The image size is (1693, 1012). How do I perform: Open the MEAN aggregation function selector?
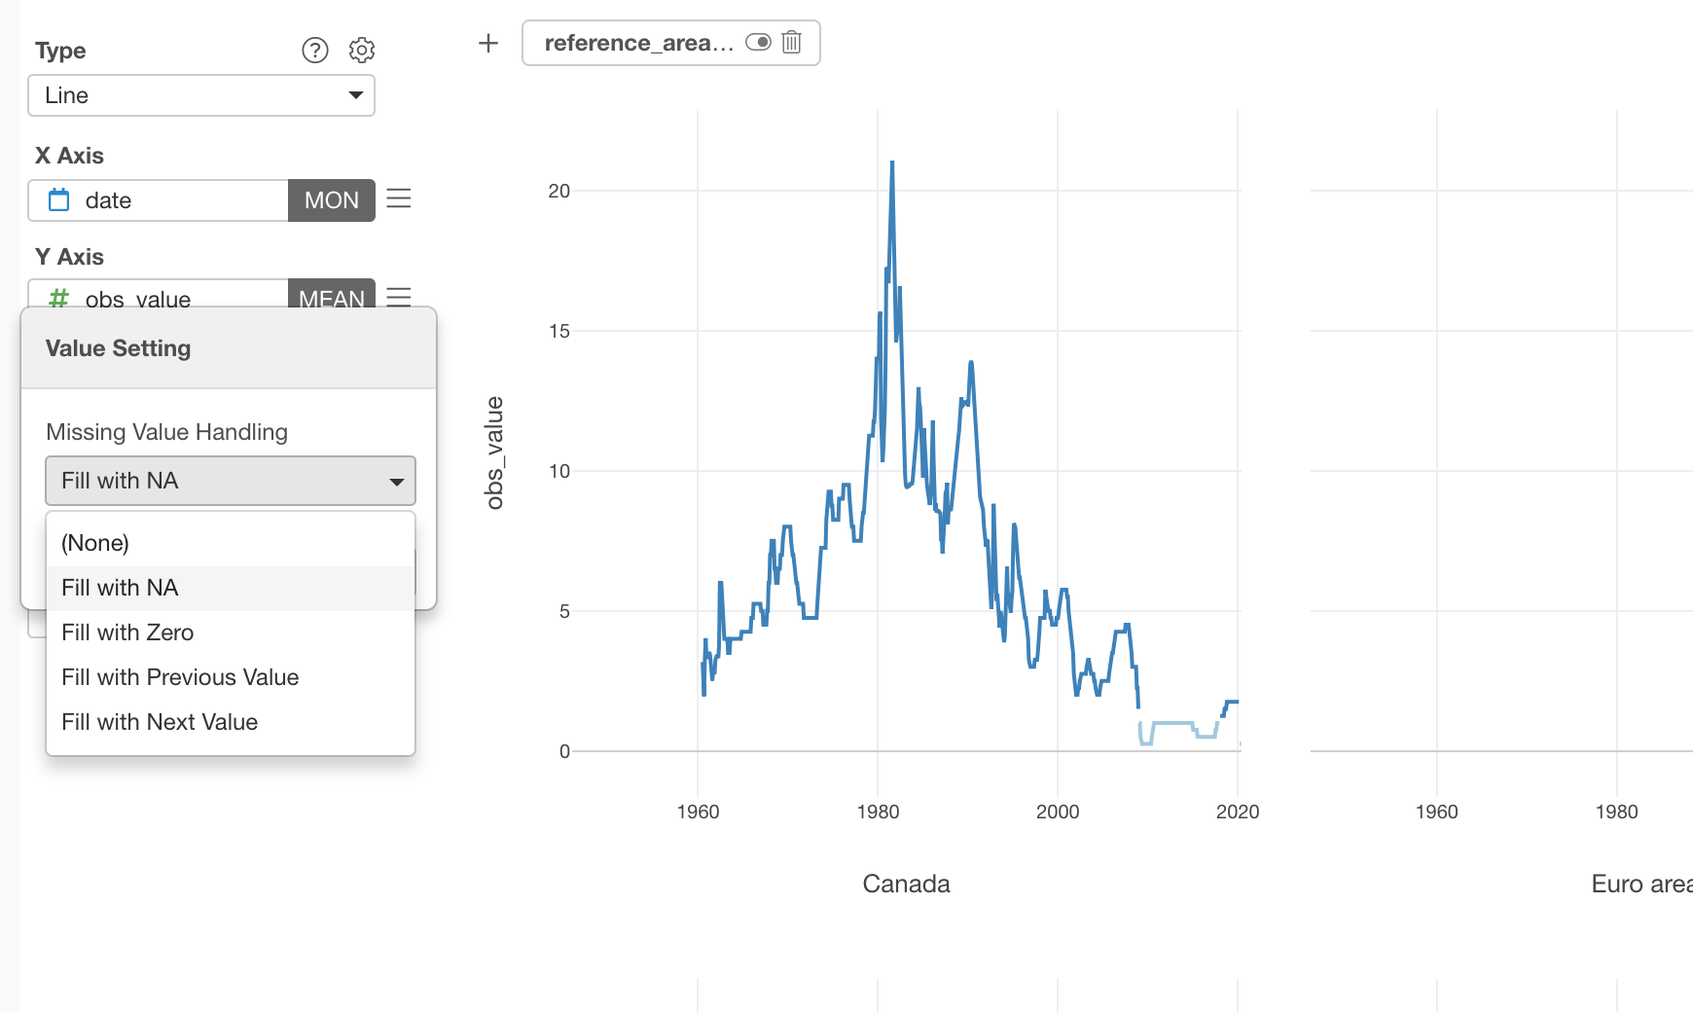[x=332, y=296]
